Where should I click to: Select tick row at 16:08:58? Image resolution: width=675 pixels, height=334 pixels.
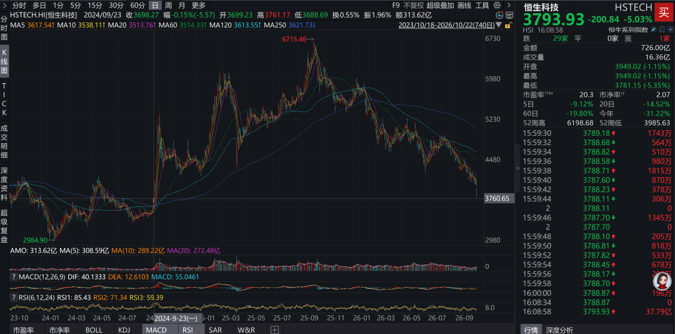pos(597,311)
